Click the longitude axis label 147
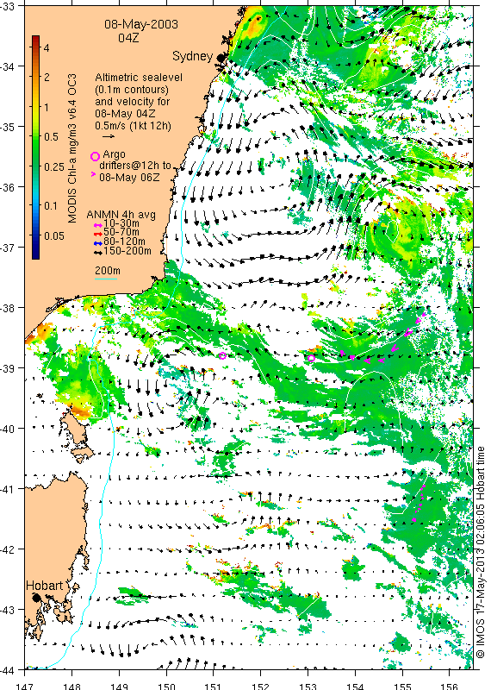This screenshot has height=690, width=491. click(25, 686)
